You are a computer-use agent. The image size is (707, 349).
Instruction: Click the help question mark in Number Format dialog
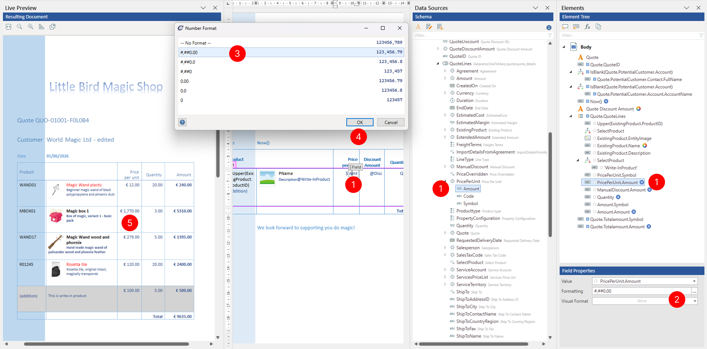[x=182, y=122]
